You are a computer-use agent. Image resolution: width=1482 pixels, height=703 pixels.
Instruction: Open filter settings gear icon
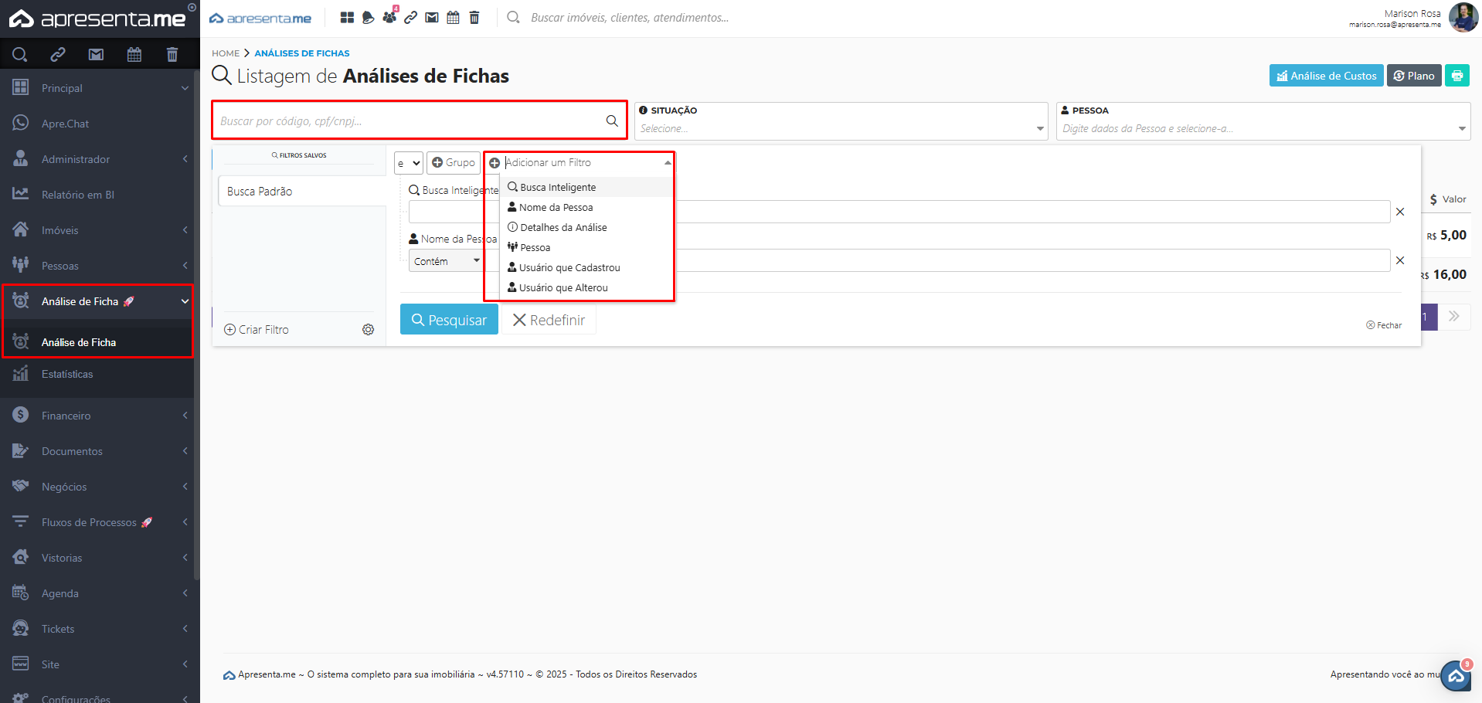369,330
